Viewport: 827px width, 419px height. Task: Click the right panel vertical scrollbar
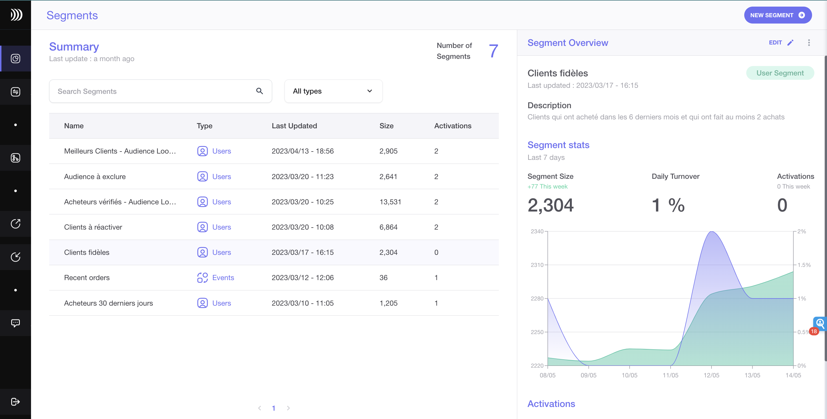(825, 208)
